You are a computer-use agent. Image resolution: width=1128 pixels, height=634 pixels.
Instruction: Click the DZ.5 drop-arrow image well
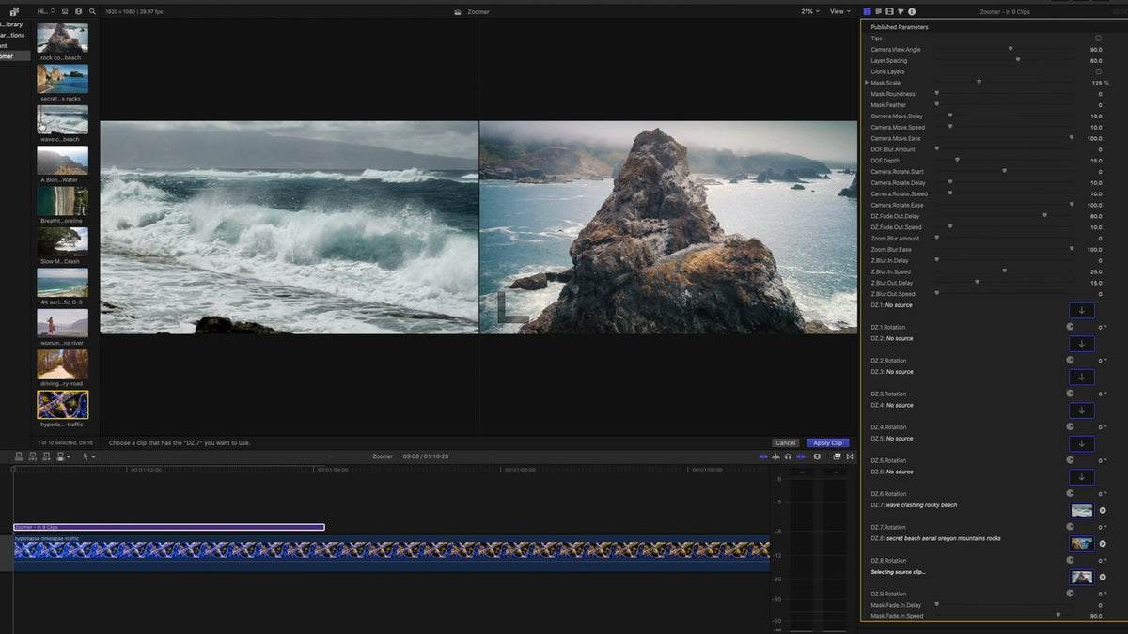[x=1082, y=443]
